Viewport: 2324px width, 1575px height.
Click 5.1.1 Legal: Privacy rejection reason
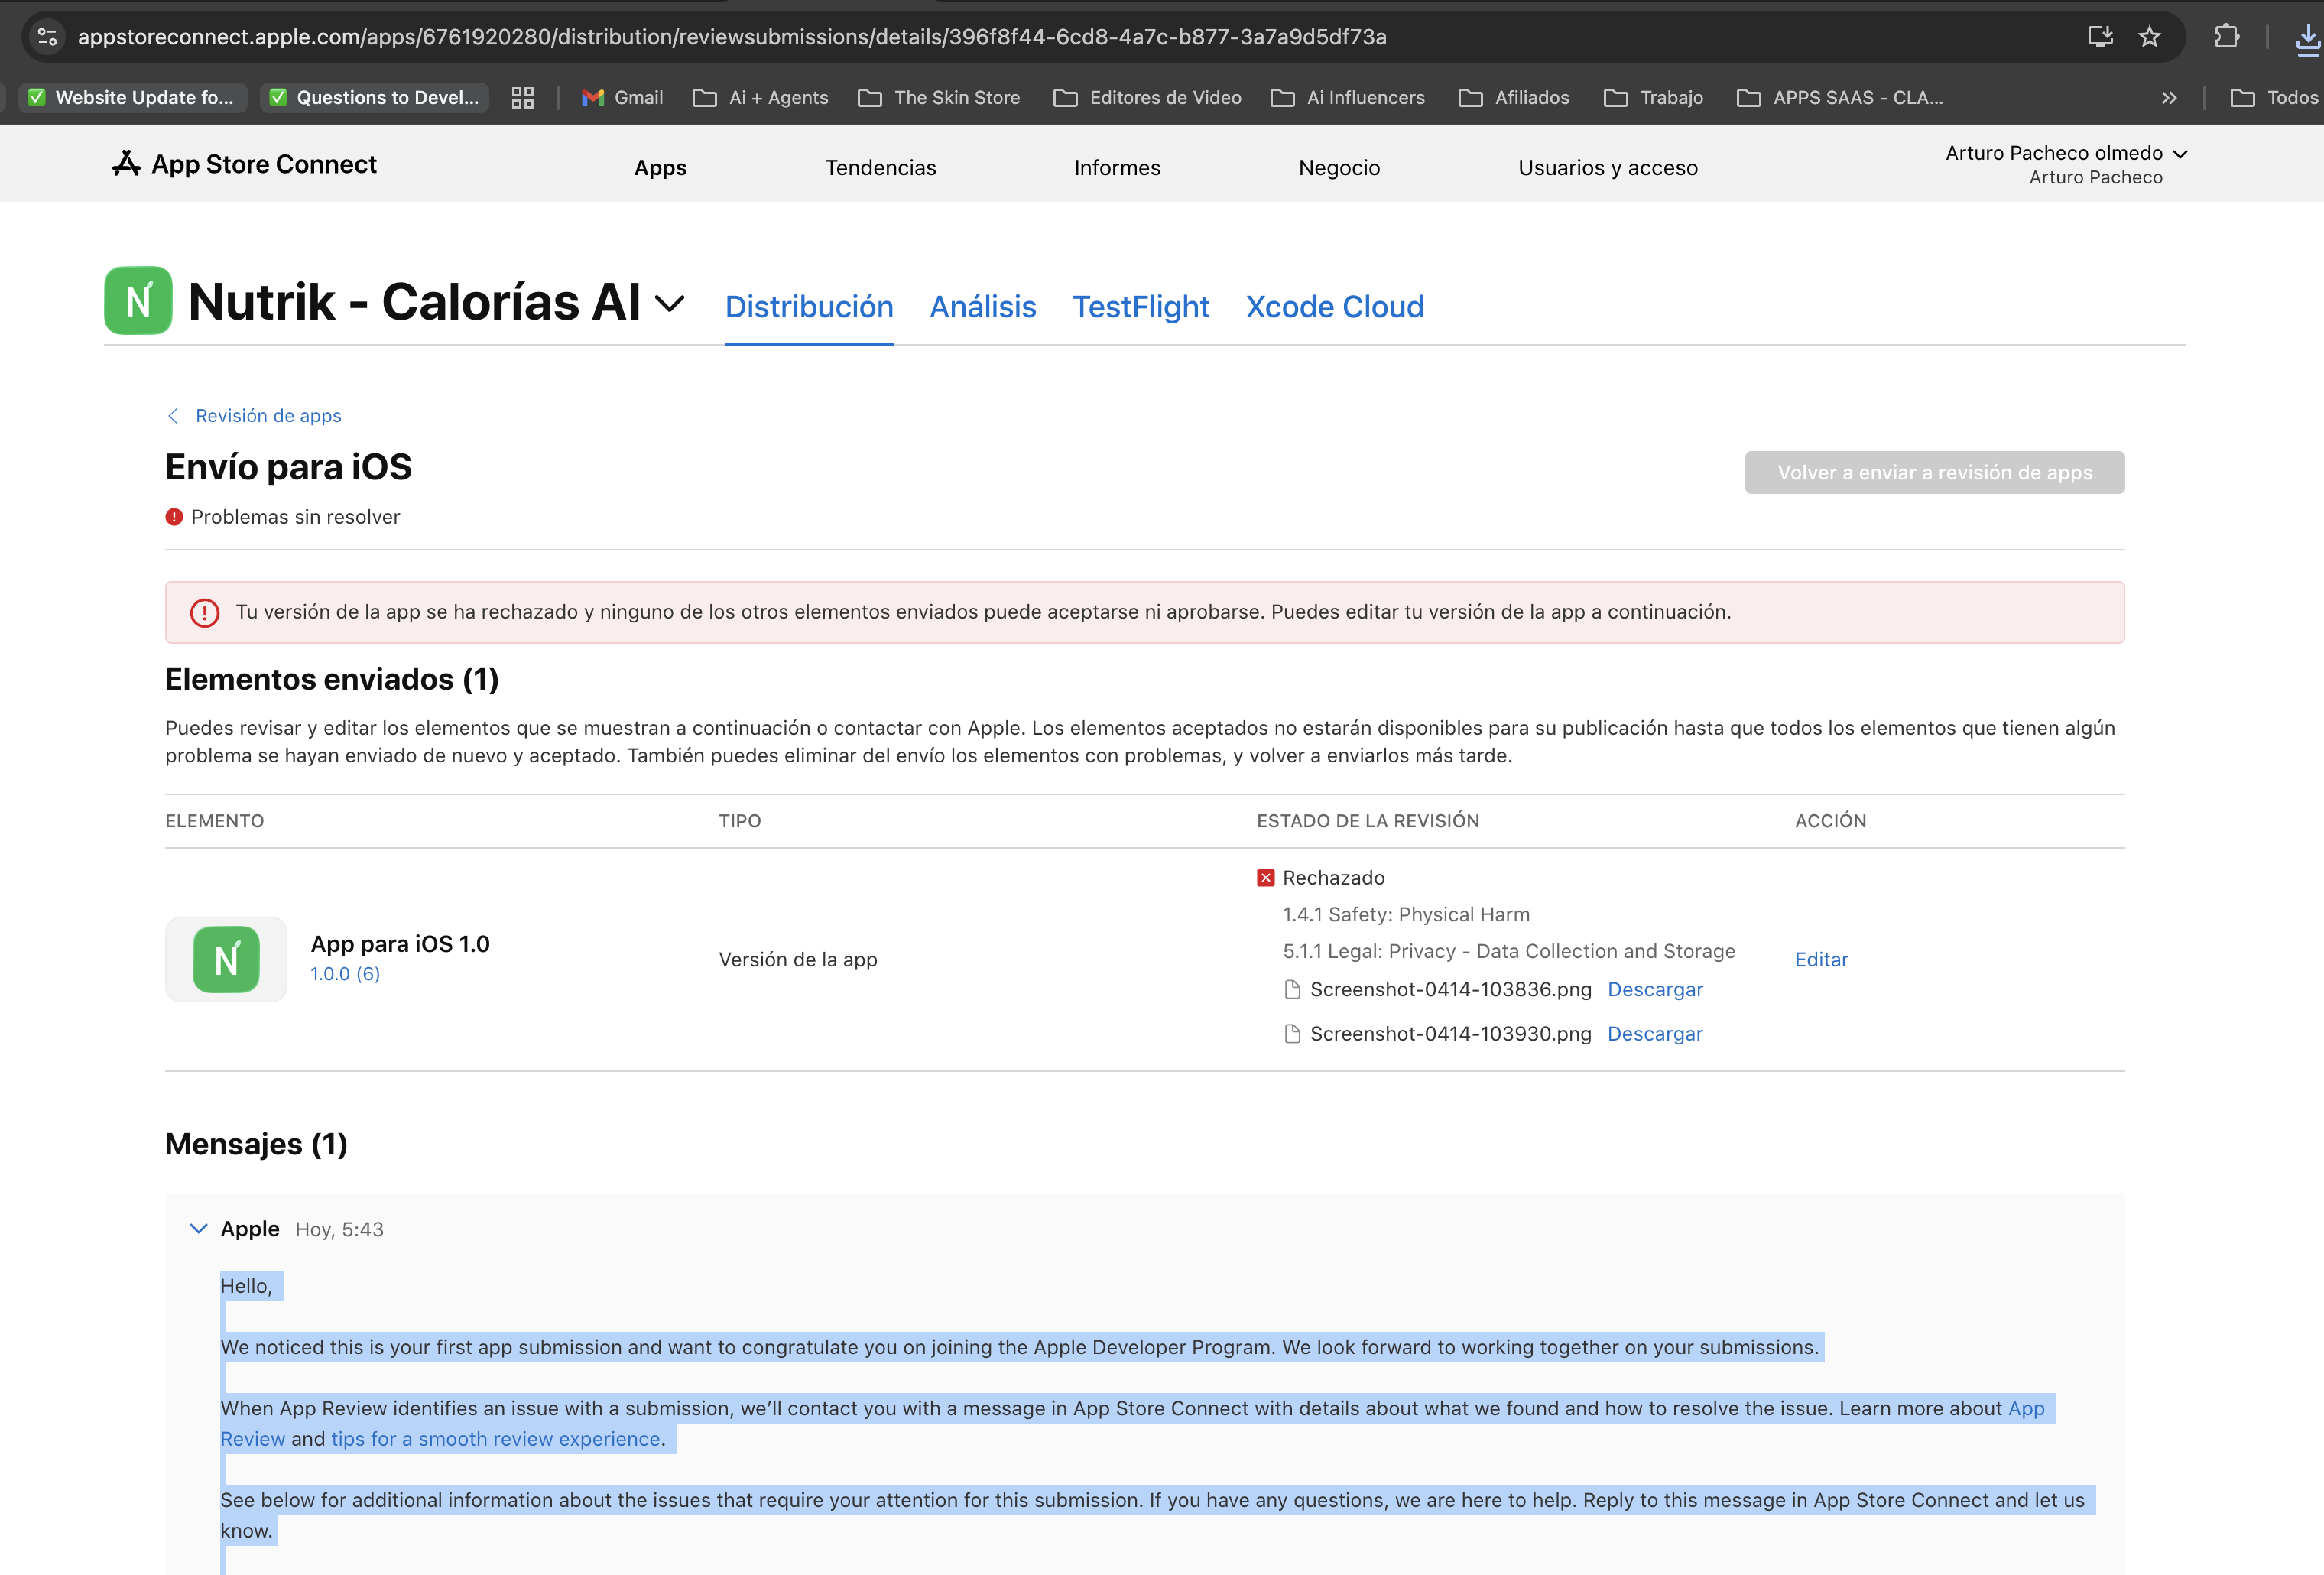(x=1509, y=952)
